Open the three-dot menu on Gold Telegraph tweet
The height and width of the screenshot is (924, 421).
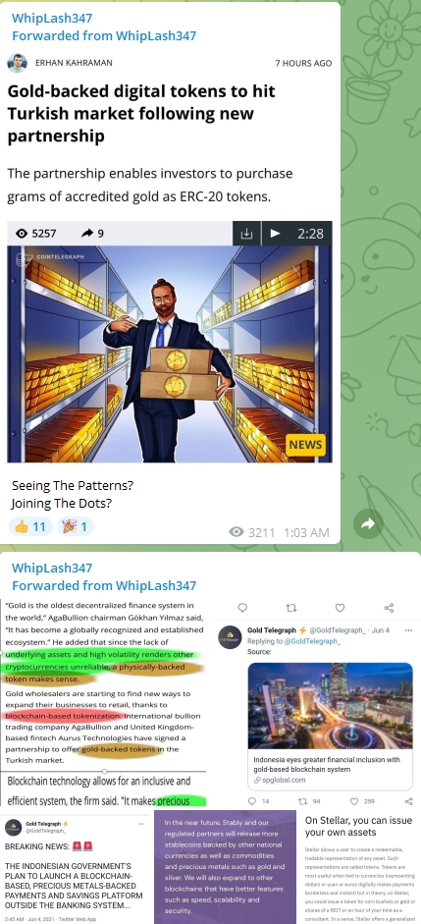pyautogui.click(x=408, y=630)
